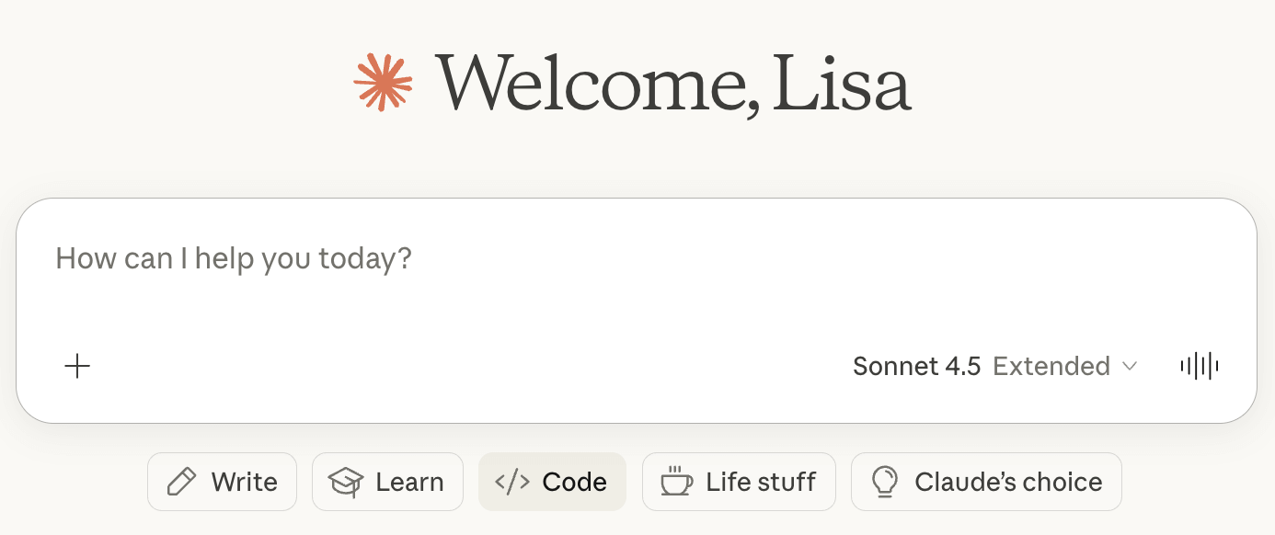Click the graduation cap icon on Learn
The width and height of the screenshot is (1275, 535).
click(x=346, y=482)
